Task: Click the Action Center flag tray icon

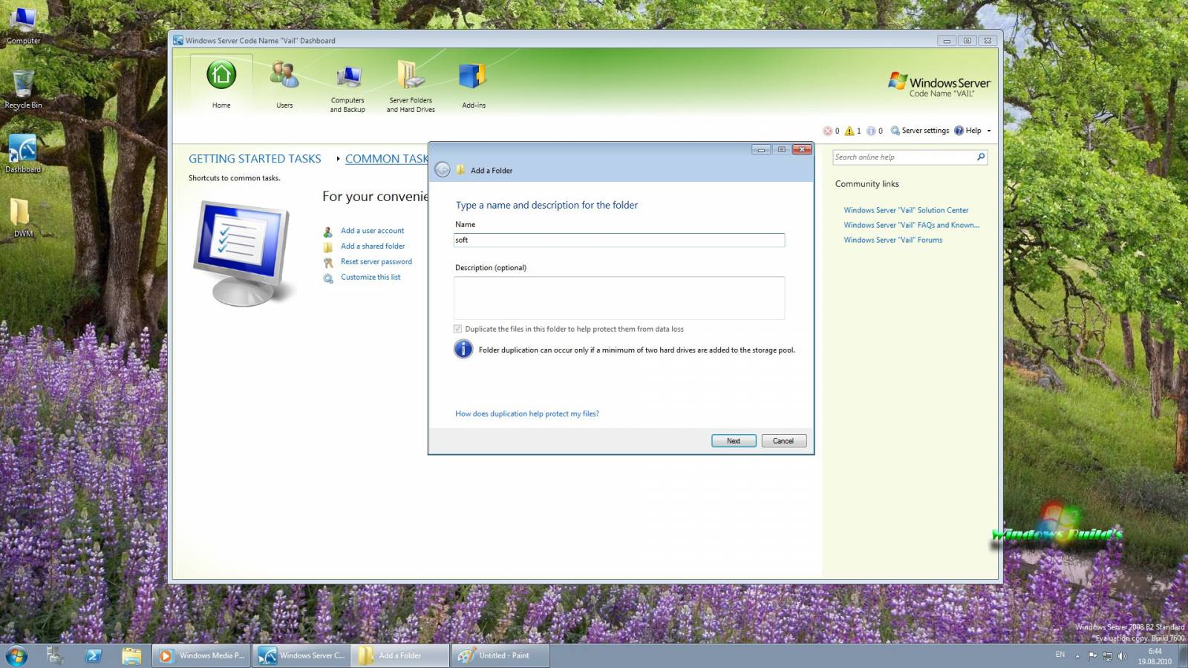Action: click(1092, 656)
